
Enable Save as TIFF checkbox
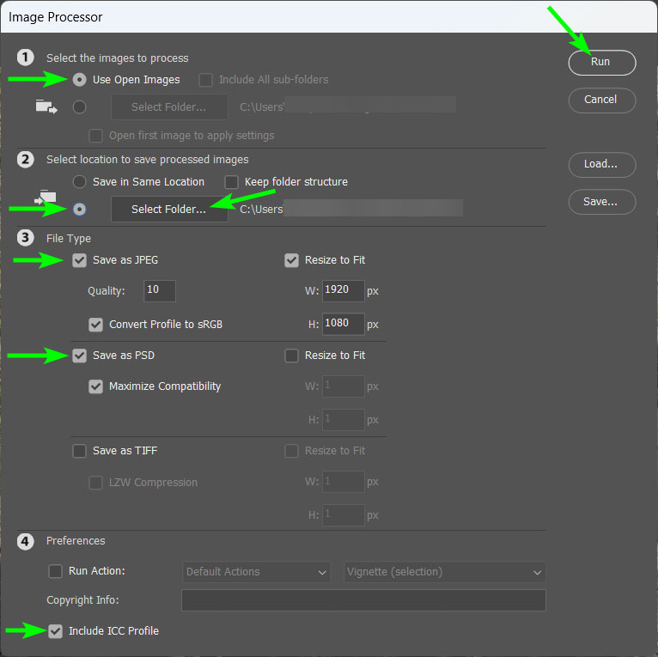[x=79, y=451]
